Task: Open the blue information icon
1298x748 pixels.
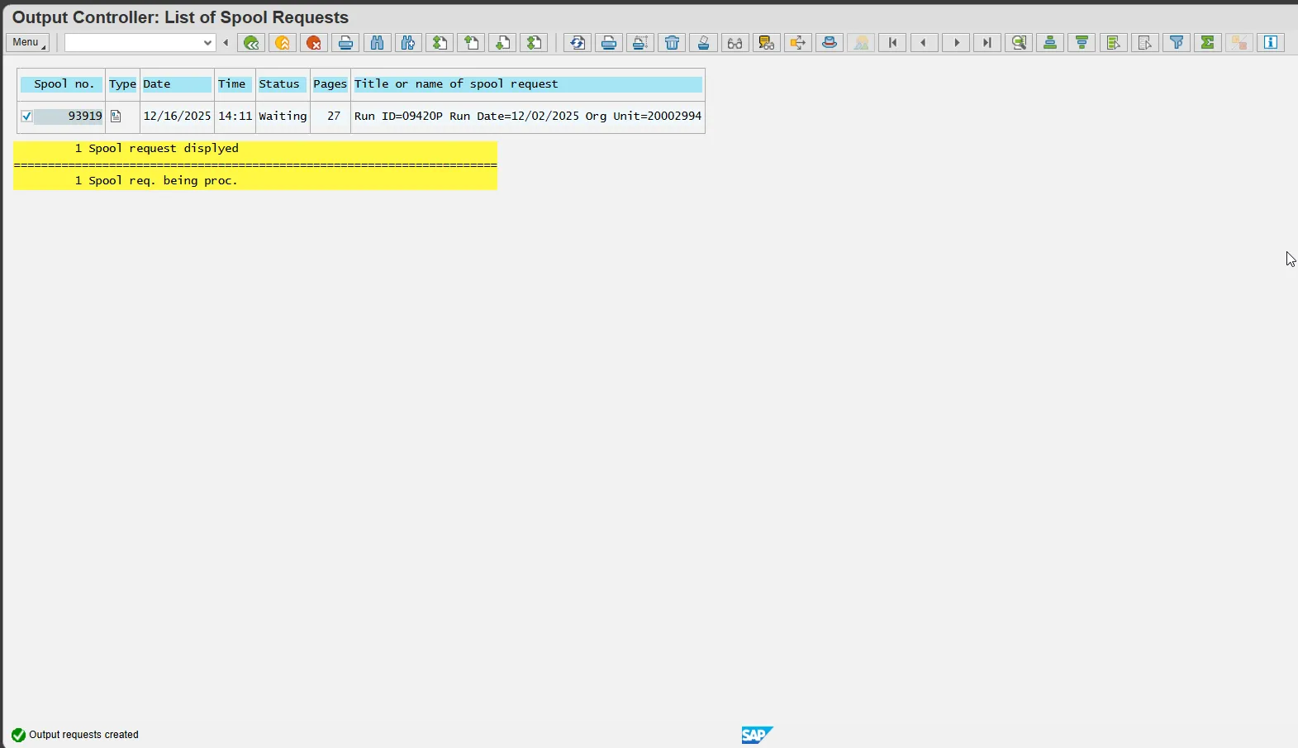Action: tap(1271, 43)
